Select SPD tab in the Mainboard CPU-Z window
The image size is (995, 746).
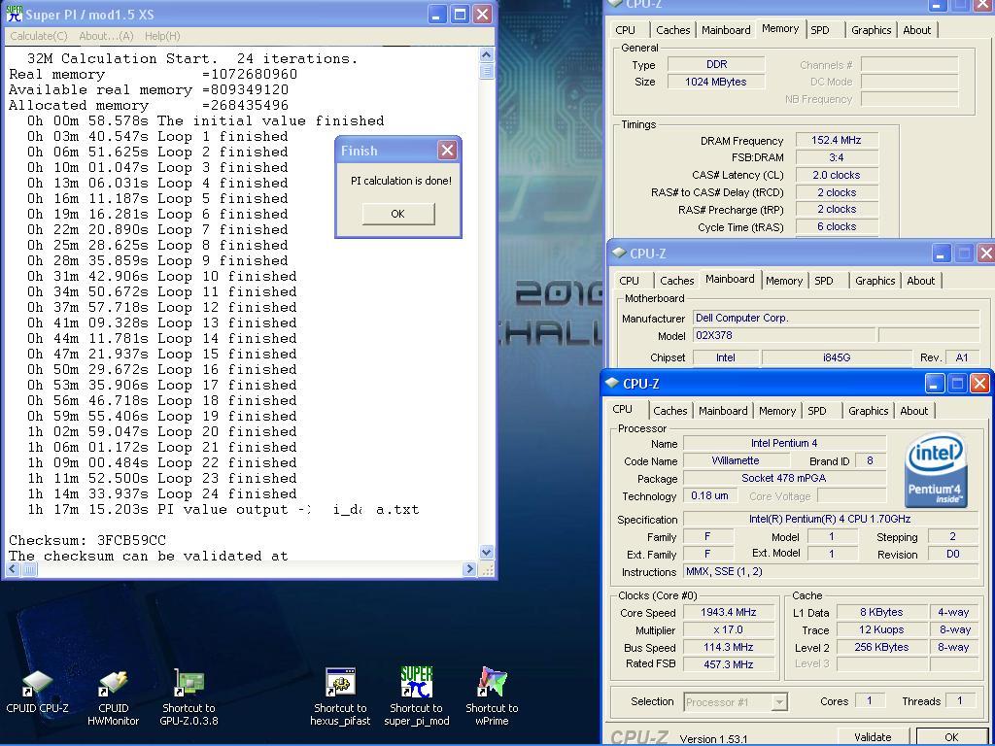pyautogui.click(x=824, y=281)
